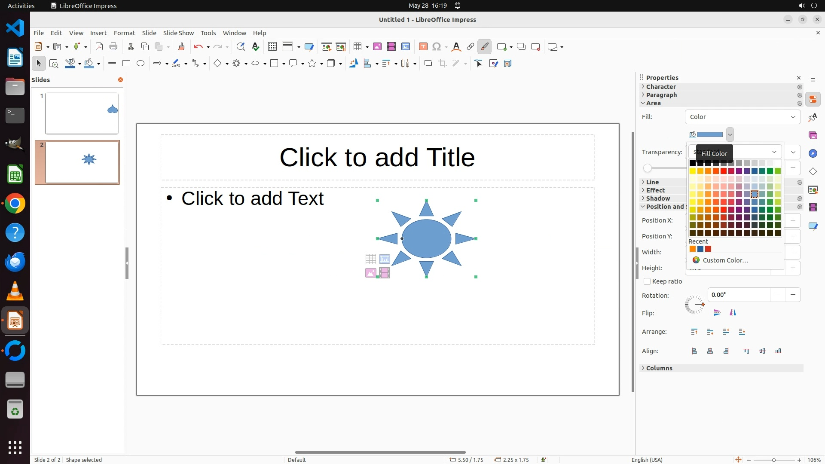Click the Insert Text Box icon

click(423, 47)
